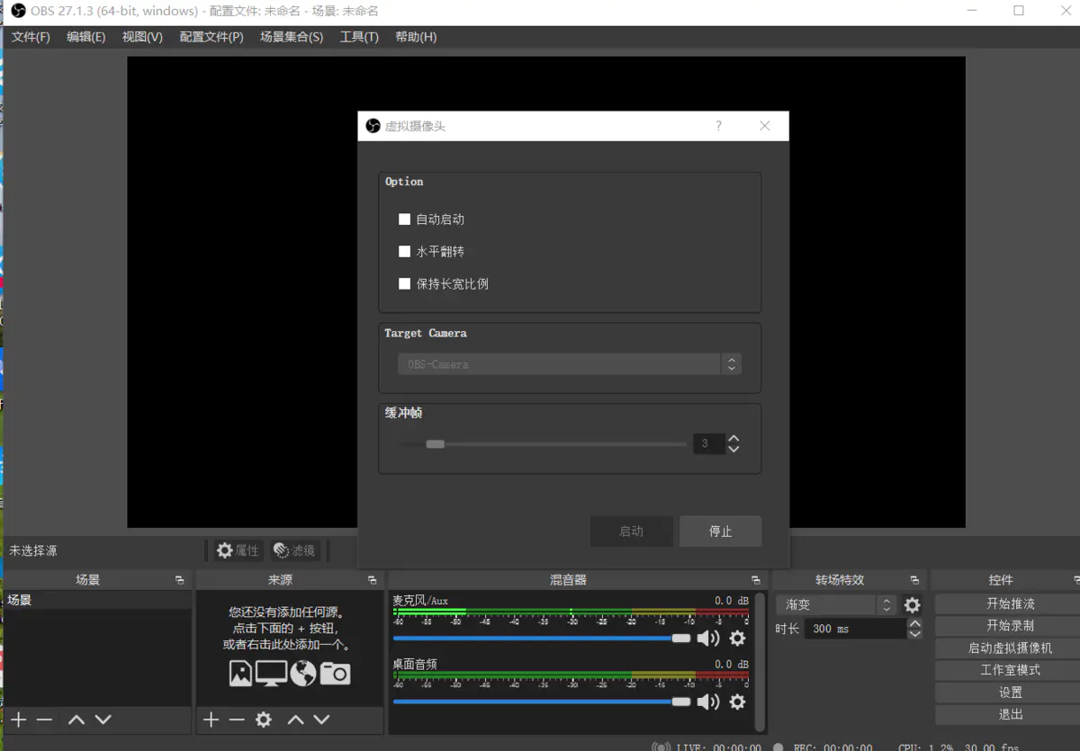Open 桌面音频 audio settings gear
The width and height of the screenshot is (1080, 751).
tap(738, 701)
